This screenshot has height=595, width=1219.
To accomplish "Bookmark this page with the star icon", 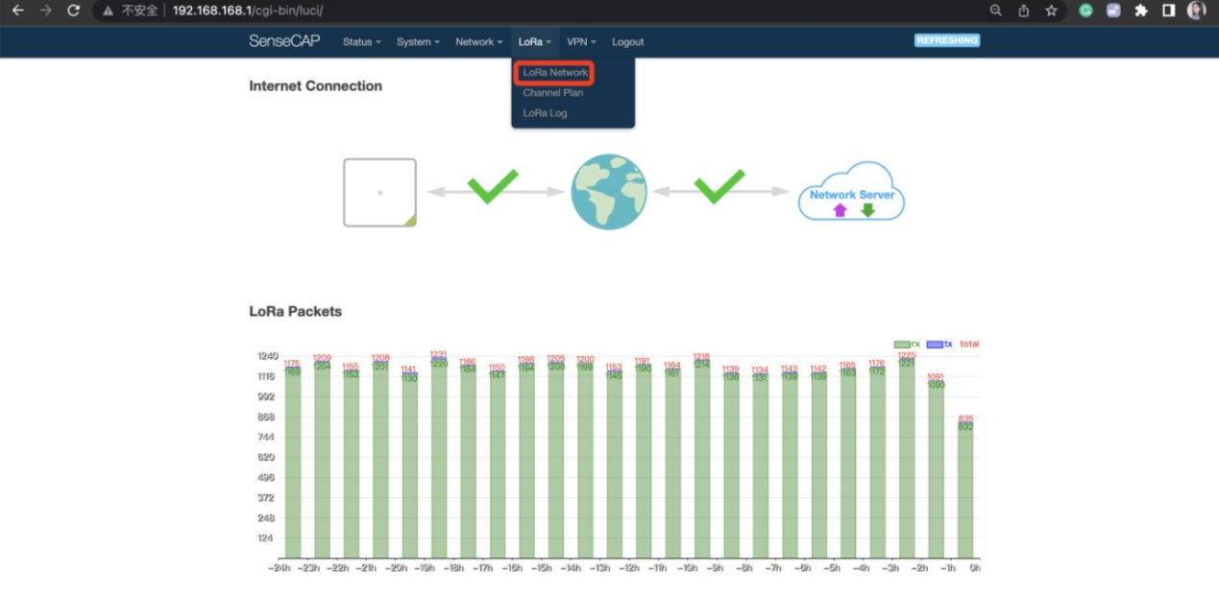I will (x=1051, y=11).
